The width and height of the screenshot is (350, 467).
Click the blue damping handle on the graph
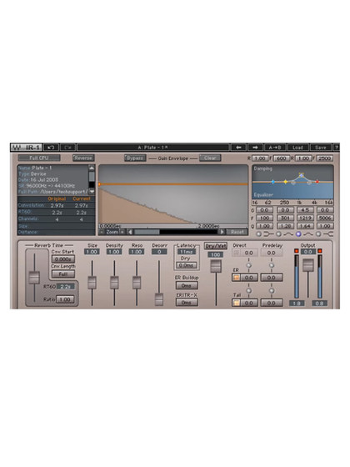(x=273, y=182)
